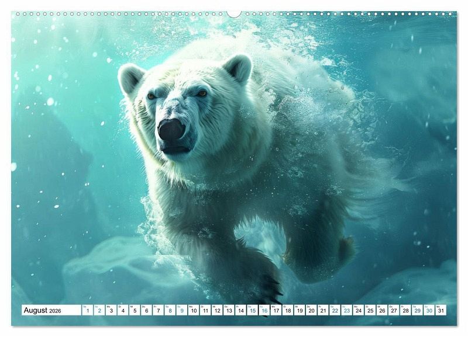Click the "August 2026" month label
This screenshot has height=337, width=468.
42,310
